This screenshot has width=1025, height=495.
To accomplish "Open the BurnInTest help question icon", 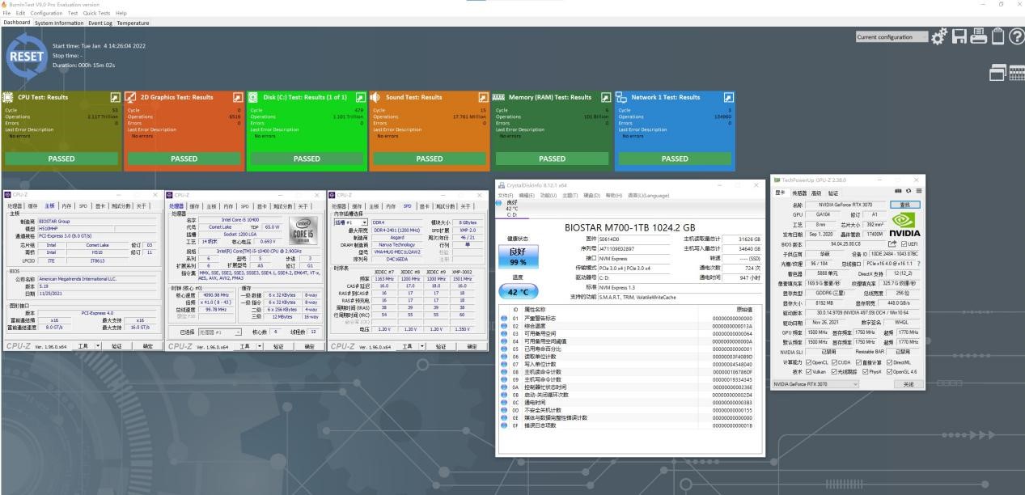I will pyautogui.click(x=1016, y=36).
